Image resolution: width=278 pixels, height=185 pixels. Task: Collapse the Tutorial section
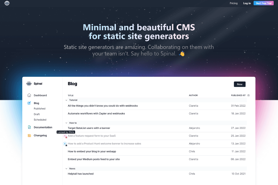point(66,100)
